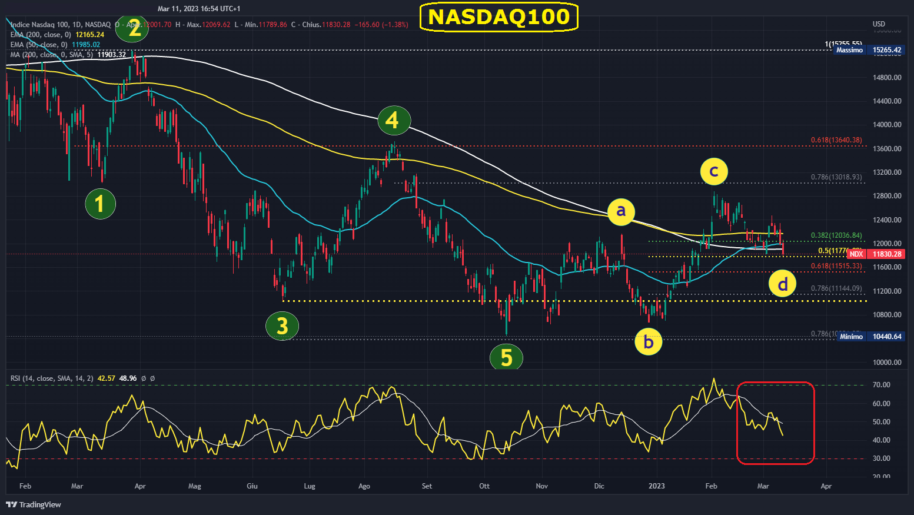Click the 10440.64 low value label
This screenshot has width=914, height=515.
point(887,337)
